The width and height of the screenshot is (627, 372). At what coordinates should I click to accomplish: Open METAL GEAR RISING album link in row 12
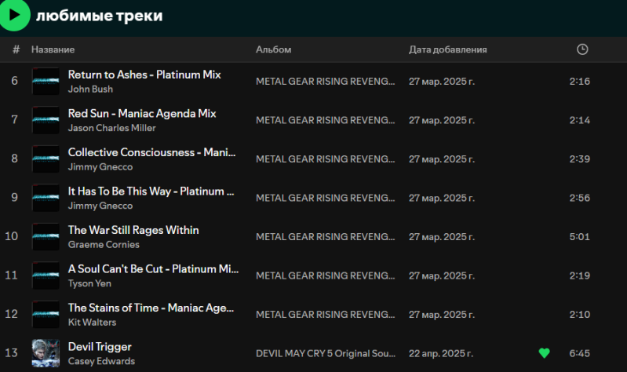pyautogui.click(x=326, y=315)
